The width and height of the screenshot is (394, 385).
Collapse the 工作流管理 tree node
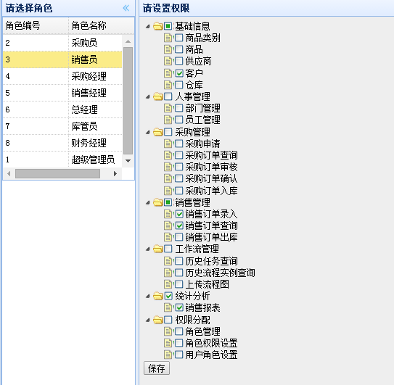[x=148, y=249]
